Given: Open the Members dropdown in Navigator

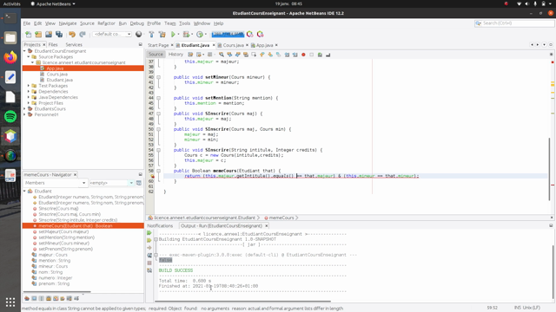Looking at the screenshot, I should (x=55, y=183).
